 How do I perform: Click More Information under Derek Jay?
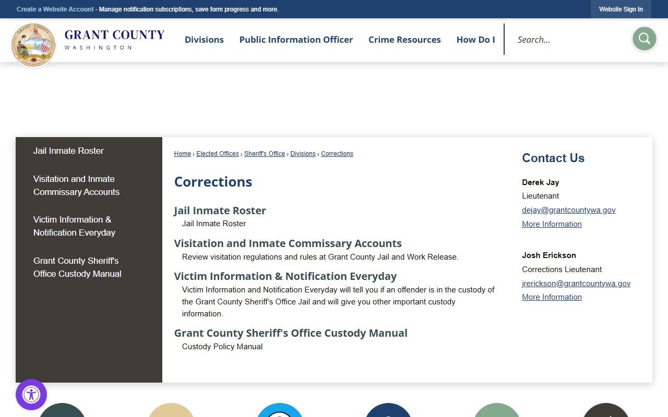pyautogui.click(x=552, y=224)
